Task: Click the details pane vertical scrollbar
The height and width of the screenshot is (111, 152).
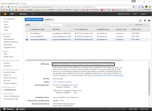Action: pos(149,82)
